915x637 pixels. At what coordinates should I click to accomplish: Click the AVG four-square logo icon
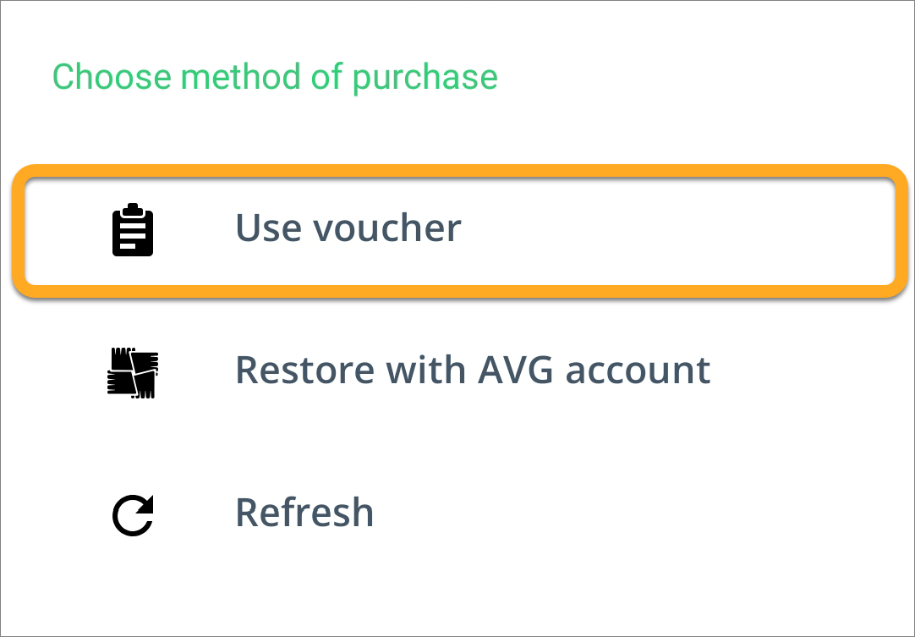tap(133, 372)
